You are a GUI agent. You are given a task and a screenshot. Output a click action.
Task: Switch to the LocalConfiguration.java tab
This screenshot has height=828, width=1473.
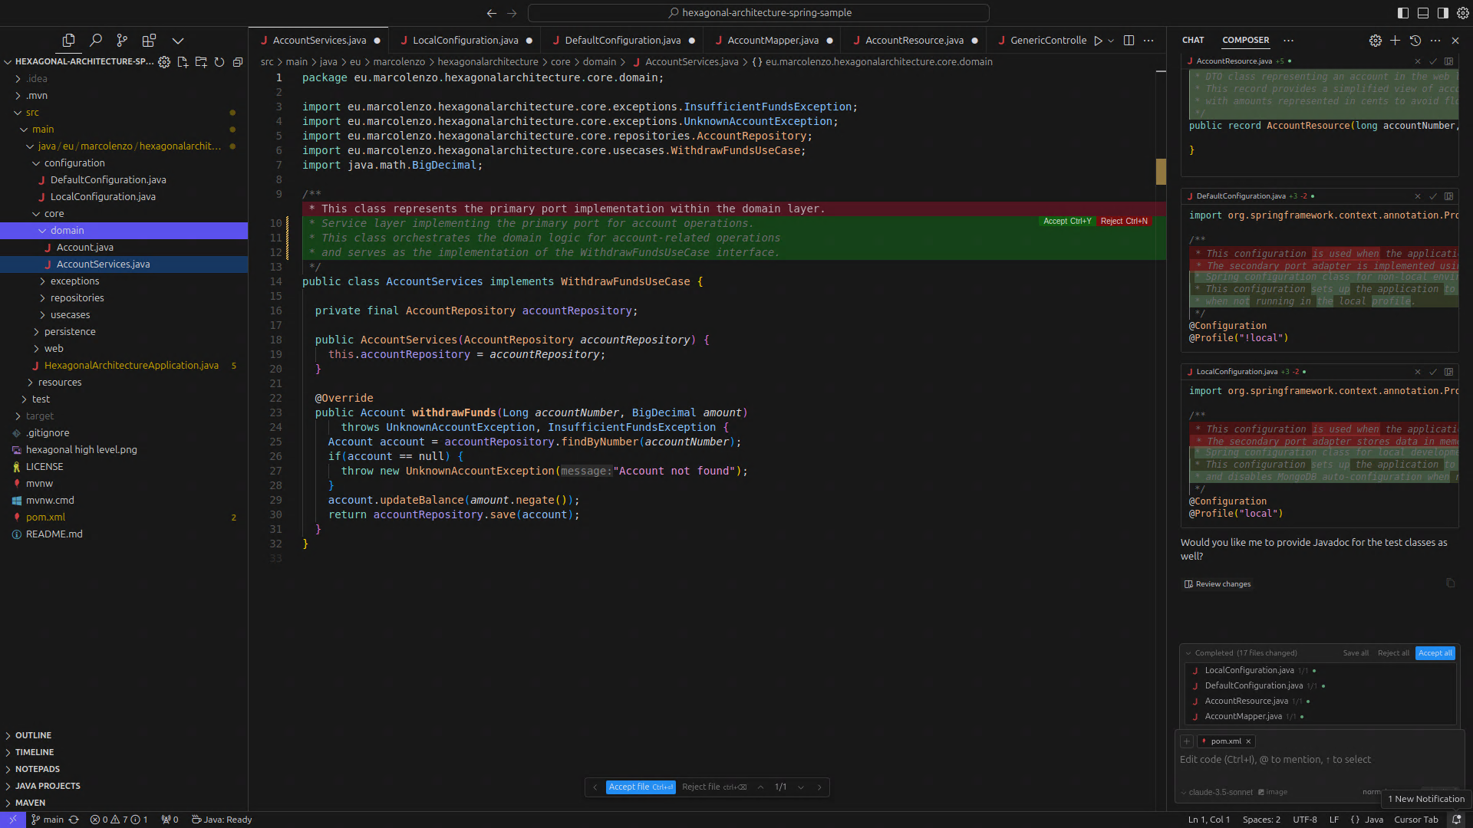click(465, 40)
